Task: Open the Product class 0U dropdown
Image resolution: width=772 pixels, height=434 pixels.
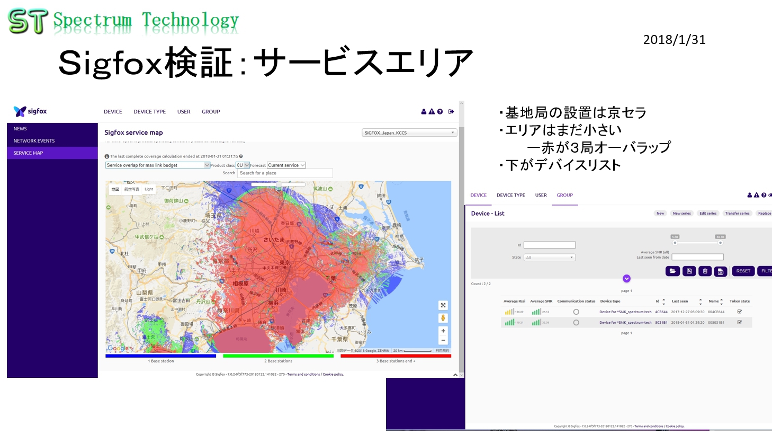Action: (243, 165)
